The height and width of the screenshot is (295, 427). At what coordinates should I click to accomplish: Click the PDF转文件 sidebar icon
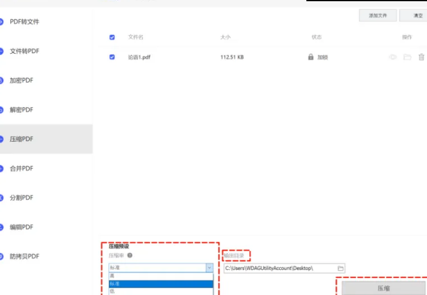coord(2,22)
